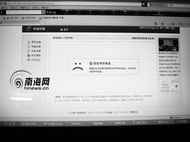Open the address bar history dropdown arrow
190x142 pixels.
1,3
